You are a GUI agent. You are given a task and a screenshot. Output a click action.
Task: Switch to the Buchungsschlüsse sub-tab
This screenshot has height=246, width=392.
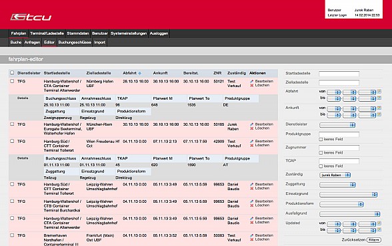[75, 43]
